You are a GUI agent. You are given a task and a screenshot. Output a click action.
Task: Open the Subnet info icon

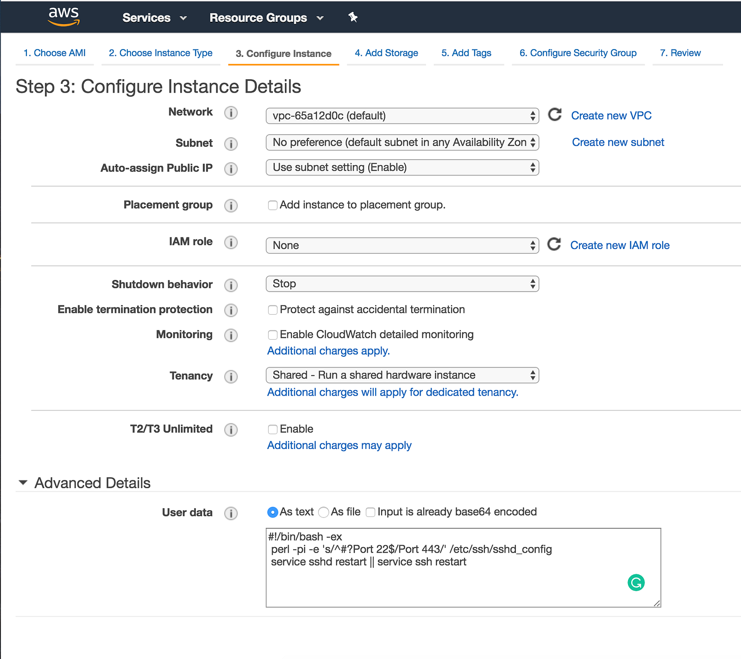pos(231,144)
